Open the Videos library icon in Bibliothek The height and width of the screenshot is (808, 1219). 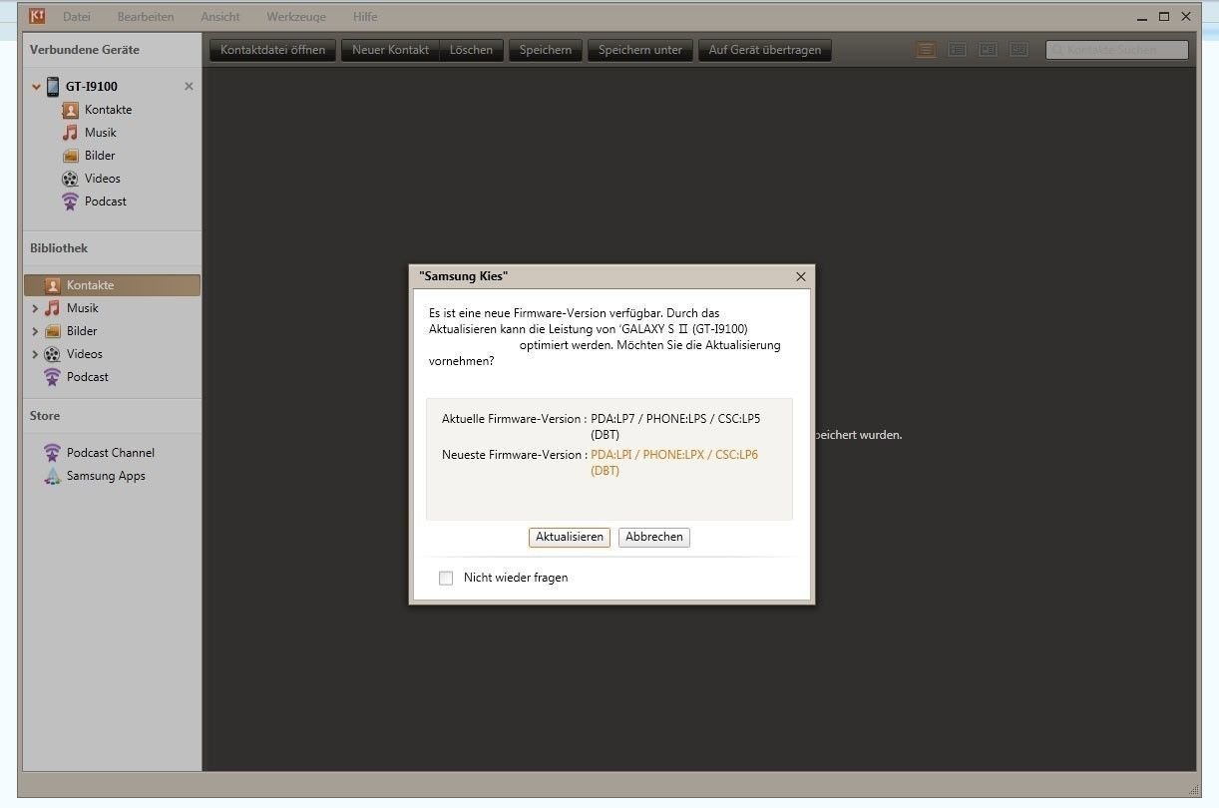52,354
